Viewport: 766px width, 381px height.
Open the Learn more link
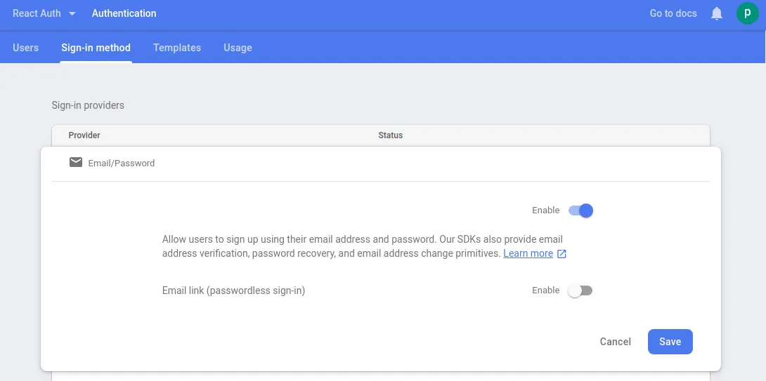point(528,253)
